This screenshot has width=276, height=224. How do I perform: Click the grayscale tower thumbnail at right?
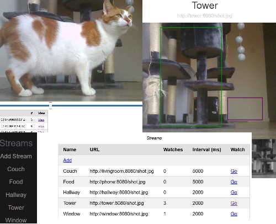click(264, 158)
